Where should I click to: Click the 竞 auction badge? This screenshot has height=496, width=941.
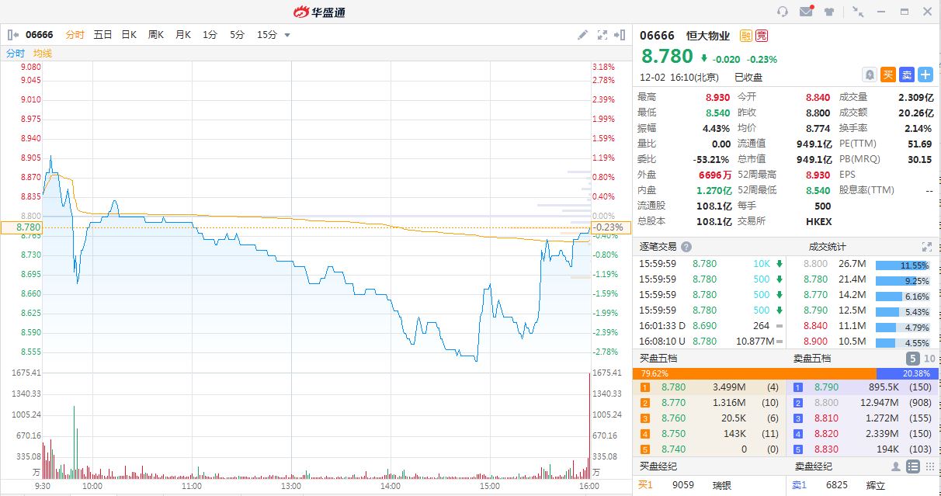pyautogui.click(x=762, y=35)
